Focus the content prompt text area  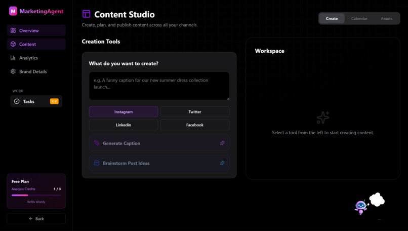pos(159,86)
